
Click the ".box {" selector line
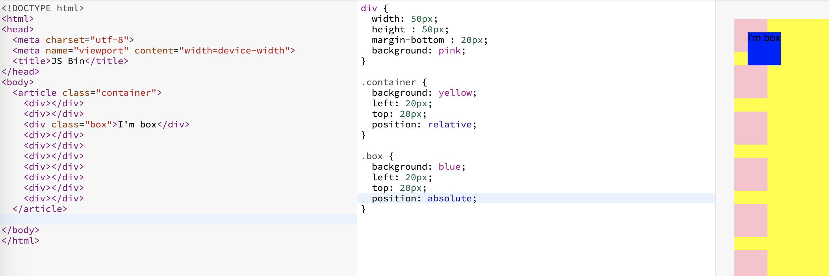tap(377, 156)
